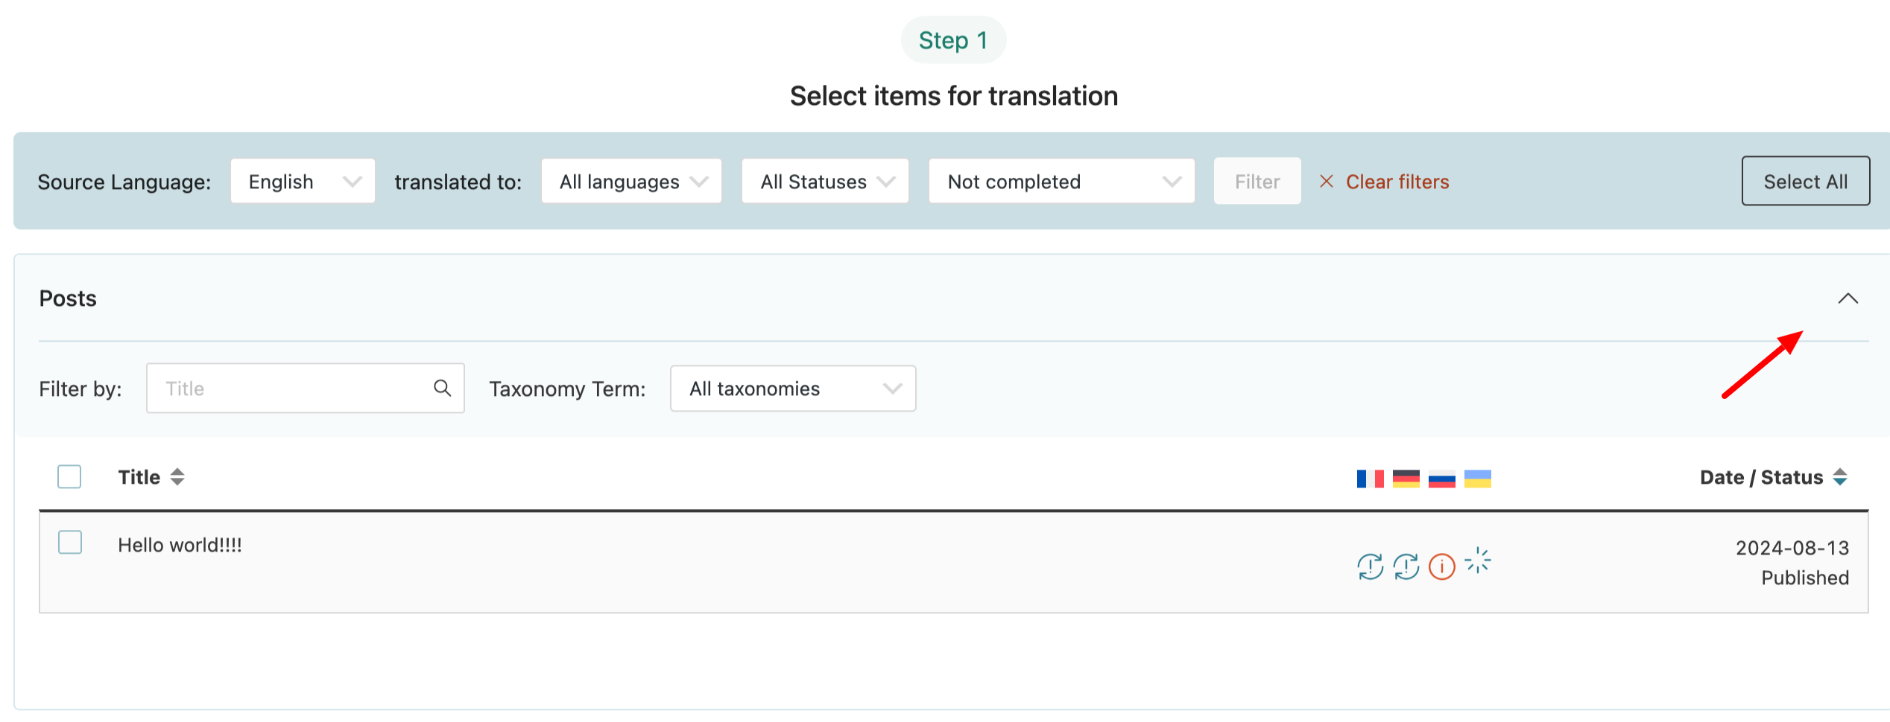Image resolution: width=1890 pixels, height=722 pixels.
Task: Click the French flag column icon
Action: pos(1370,479)
